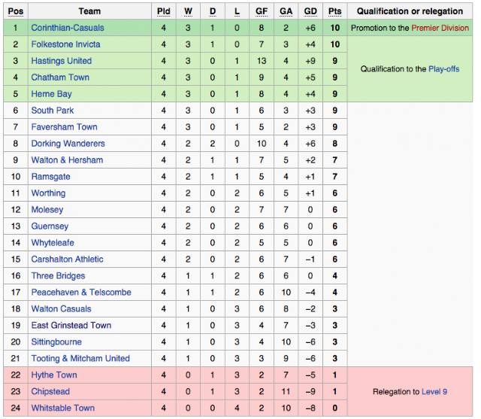
Task: Open the Folkestone Invicta team page
Action: pos(65,44)
